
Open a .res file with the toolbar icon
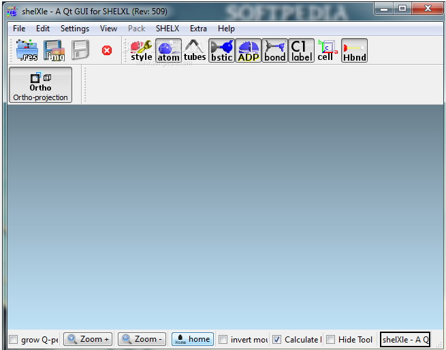[x=27, y=50]
